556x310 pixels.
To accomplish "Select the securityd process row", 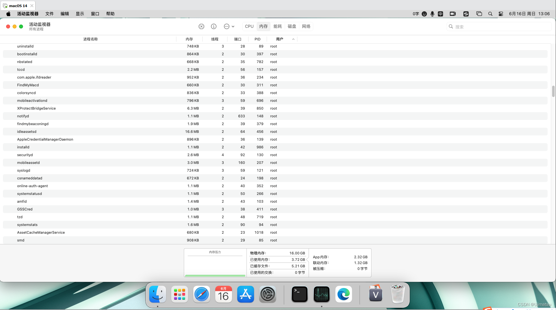I will point(275,155).
